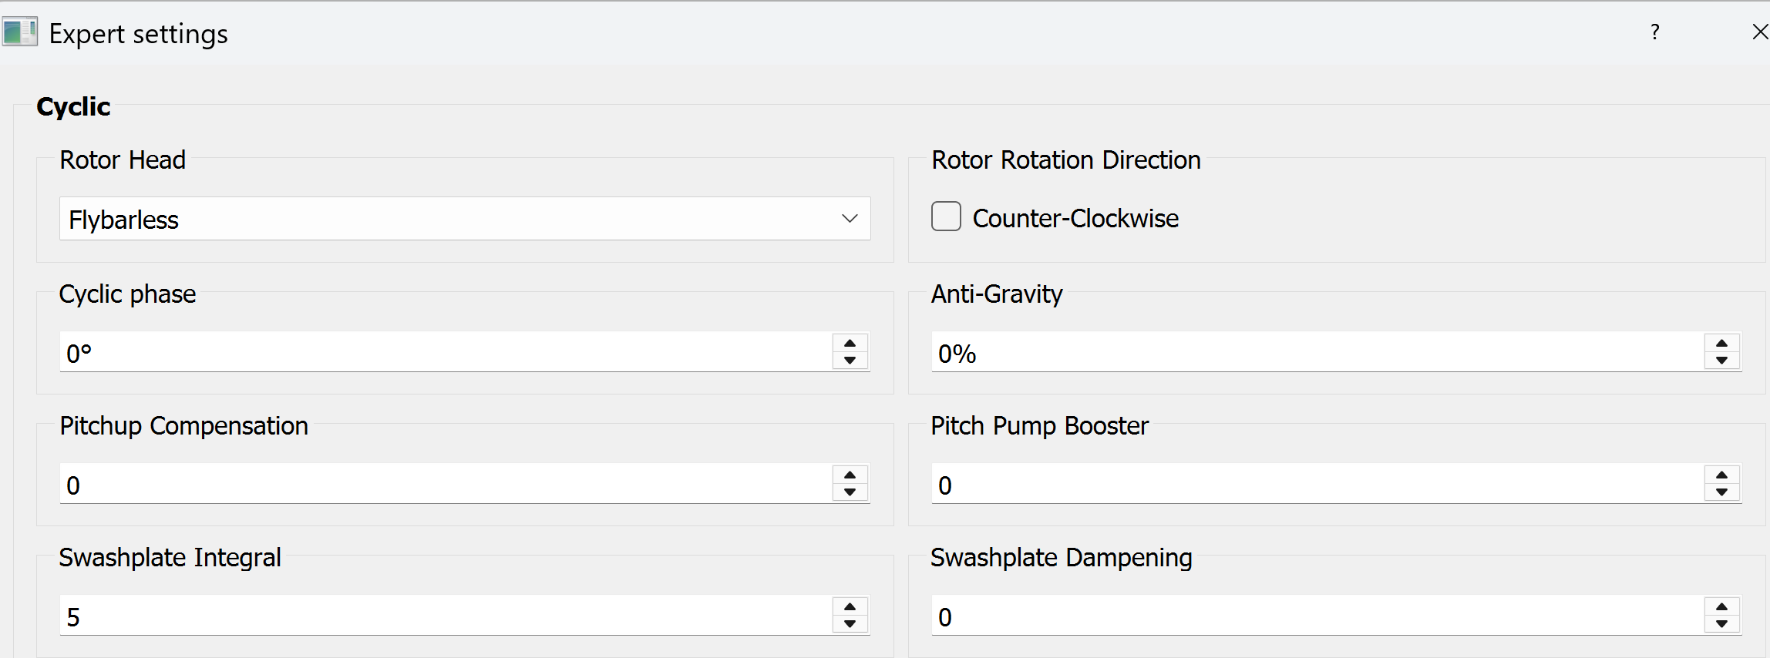Decrease Cyclic phase using down arrow
Screen dimensions: 1770x658
tap(850, 361)
